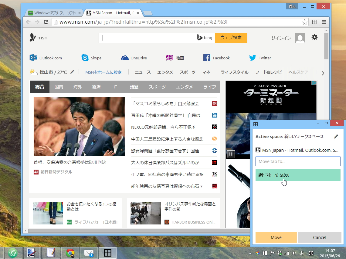346x259 pixels.
Task: Open the Twitter shortcut
Action: point(260,58)
